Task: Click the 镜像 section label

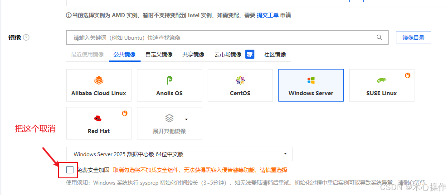Action: pos(15,37)
